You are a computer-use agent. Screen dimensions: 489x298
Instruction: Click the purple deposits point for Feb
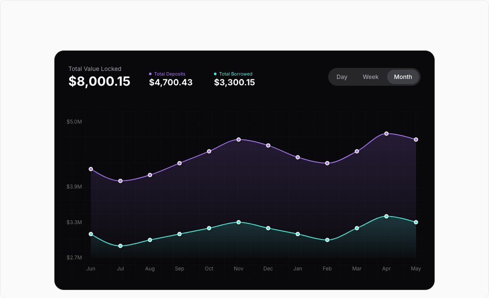327,163
